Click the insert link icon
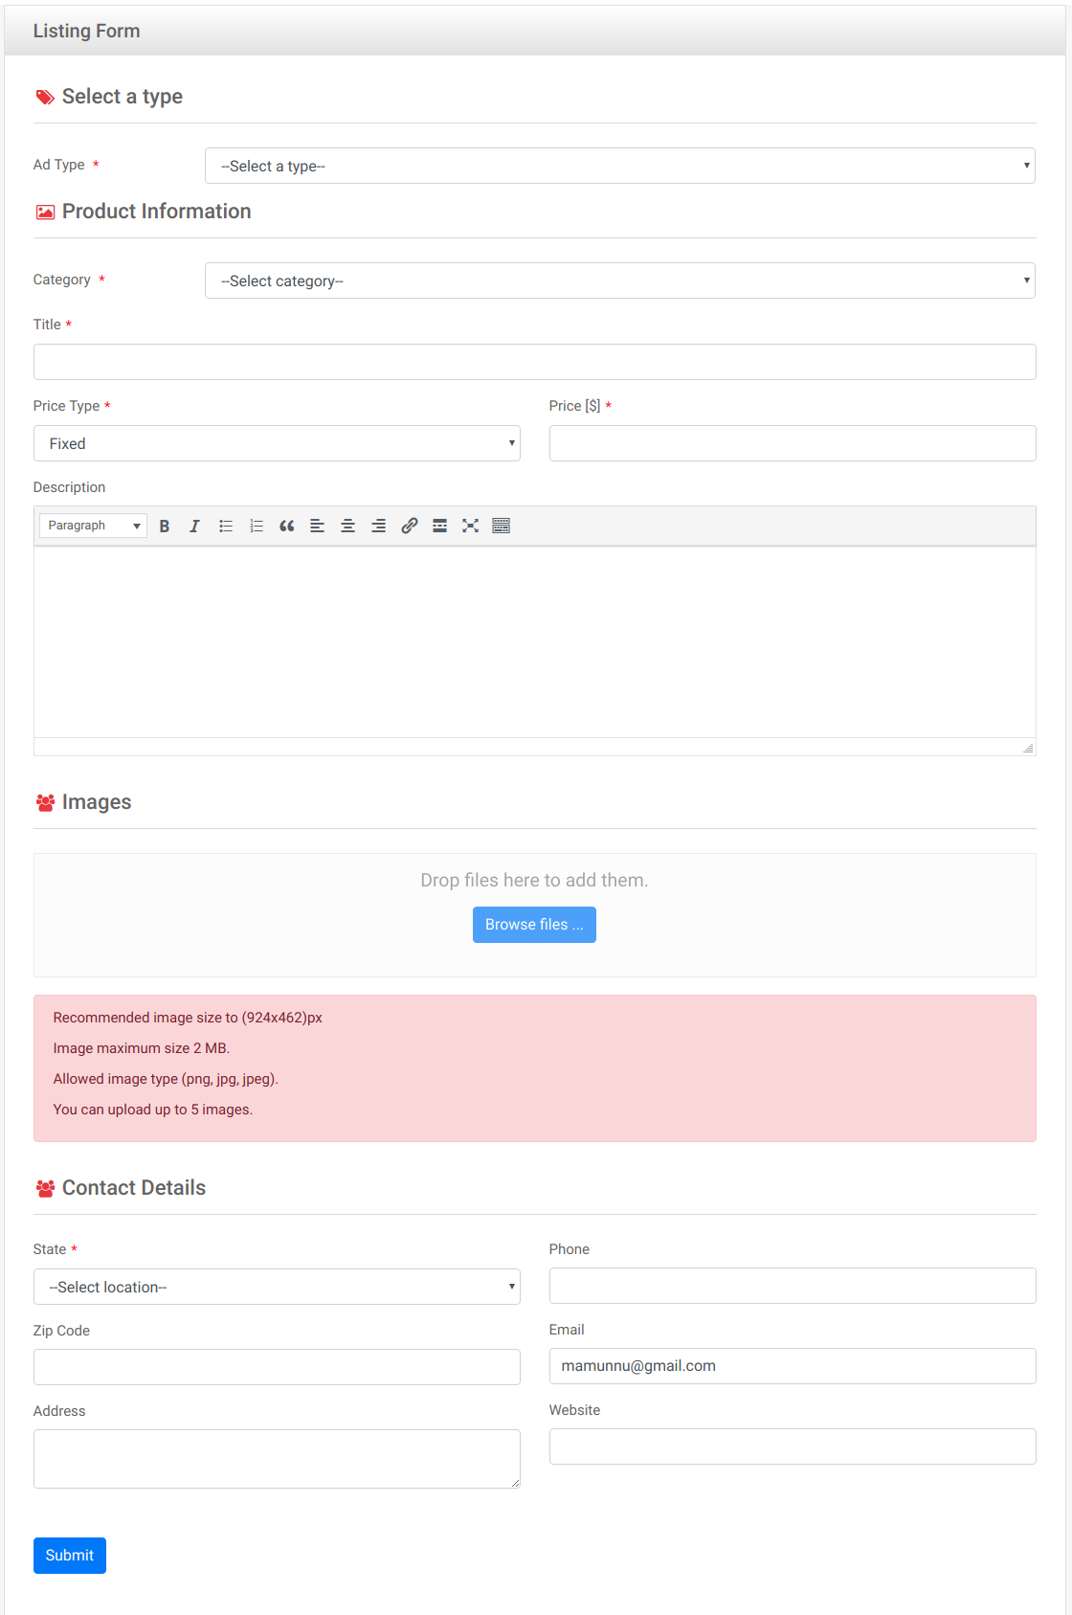This screenshot has width=1072, height=1615. (x=410, y=526)
